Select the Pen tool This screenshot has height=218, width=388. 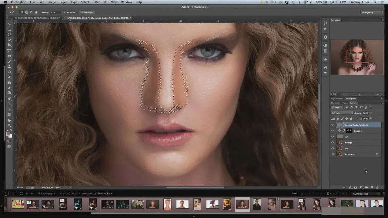click(9, 98)
